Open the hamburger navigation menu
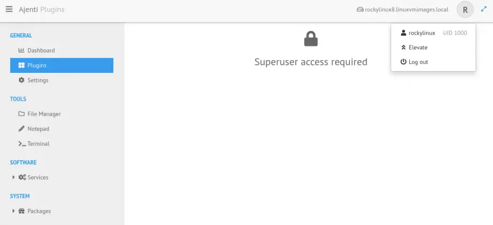Image resolution: width=493 pixels, height=225 pixels. [x=9, y=10]
